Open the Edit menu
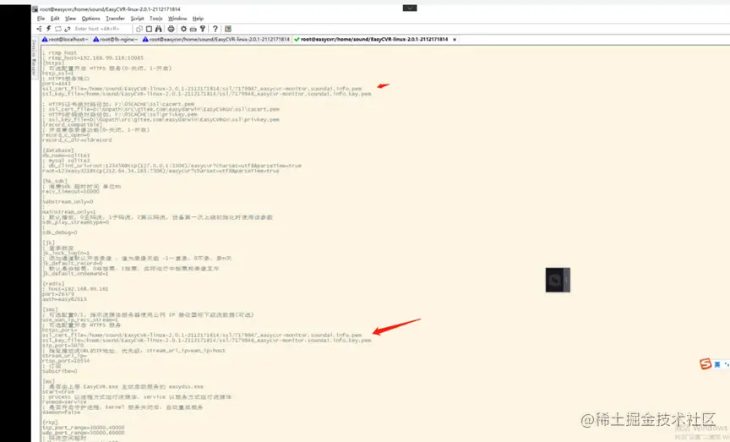This screenshot has width=730, height=442. (55, 19)
